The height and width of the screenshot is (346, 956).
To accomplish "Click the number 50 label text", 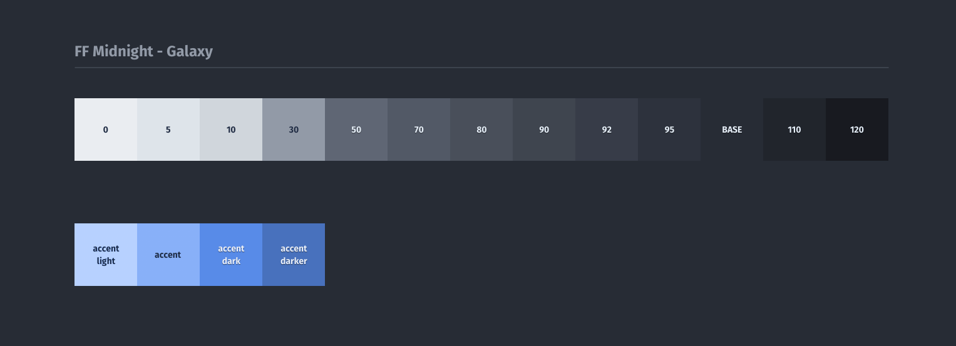I will tap(356, 130).
